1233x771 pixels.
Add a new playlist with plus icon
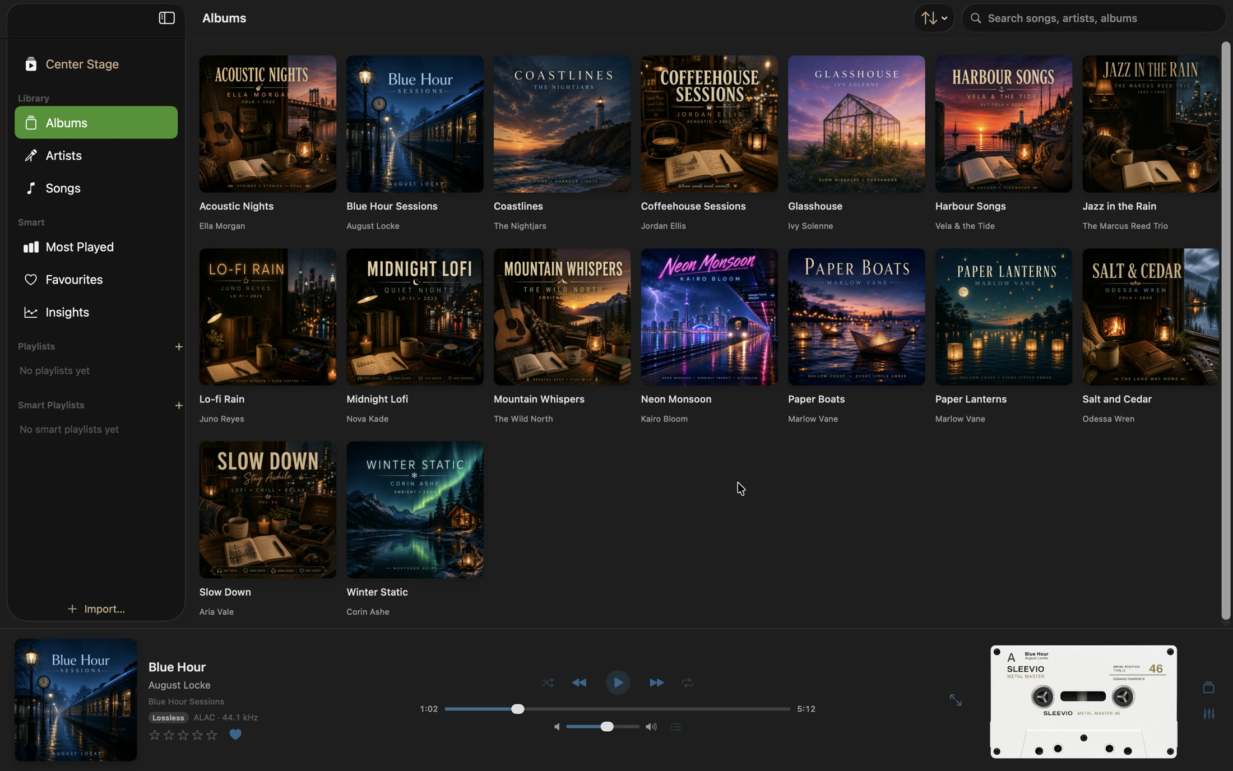point(178,347)
